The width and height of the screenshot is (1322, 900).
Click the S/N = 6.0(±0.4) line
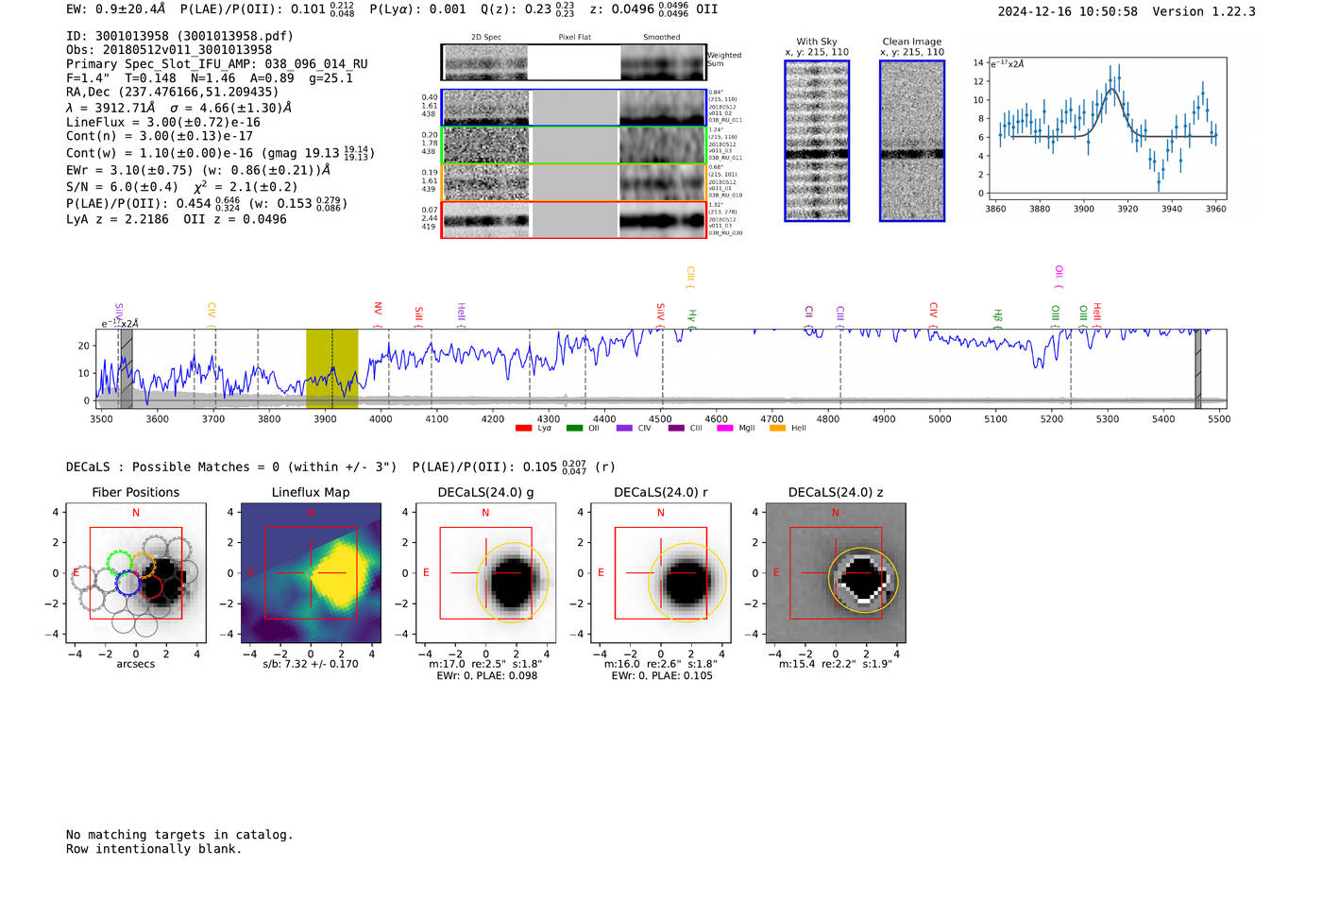pos(122,187)
